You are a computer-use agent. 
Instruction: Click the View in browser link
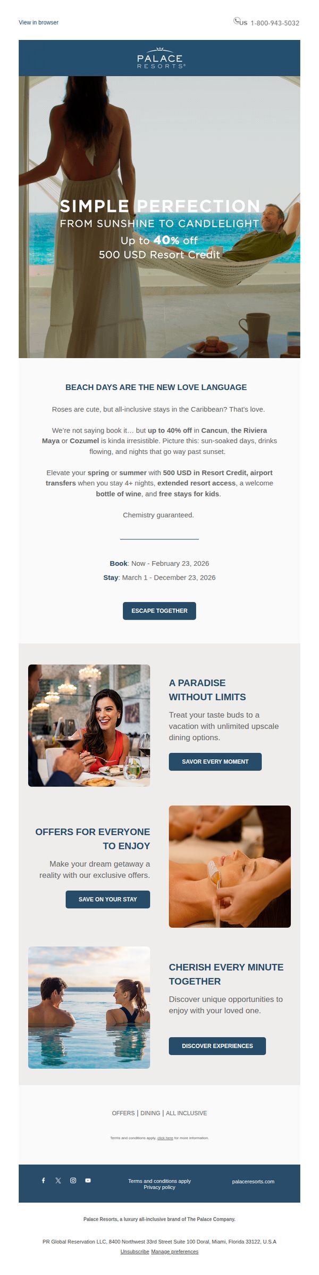(x=38, y=22)
